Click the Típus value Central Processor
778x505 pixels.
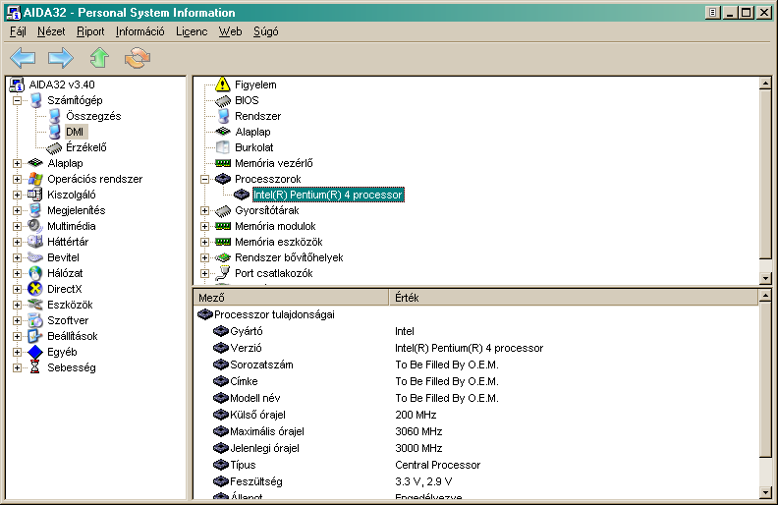pyautogui.click(x=438, y=466)
